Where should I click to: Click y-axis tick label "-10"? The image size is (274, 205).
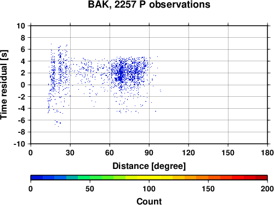[x=19, y=144]
